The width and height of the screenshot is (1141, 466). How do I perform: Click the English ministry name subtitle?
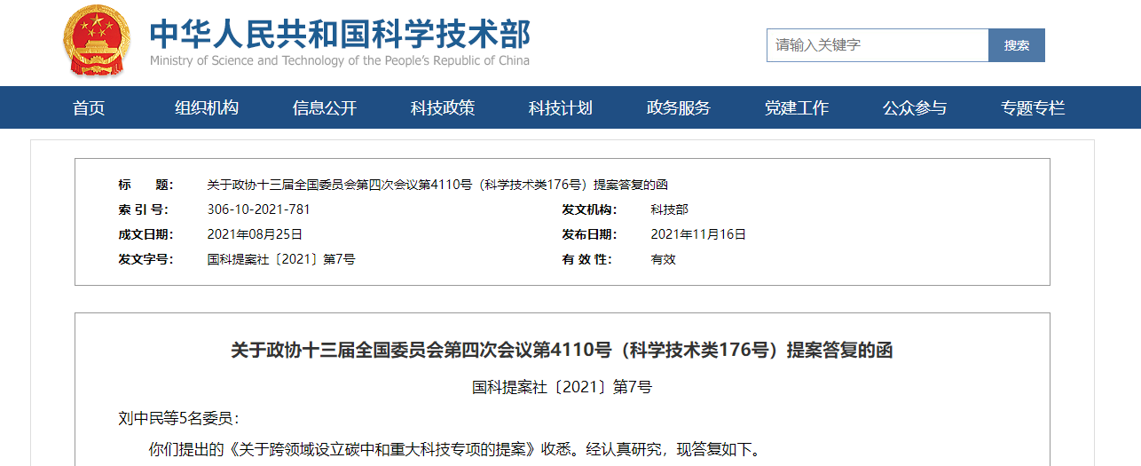click(340, 60)
